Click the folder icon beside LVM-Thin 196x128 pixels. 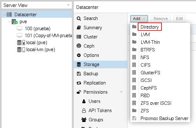click(x=134, y=42)
